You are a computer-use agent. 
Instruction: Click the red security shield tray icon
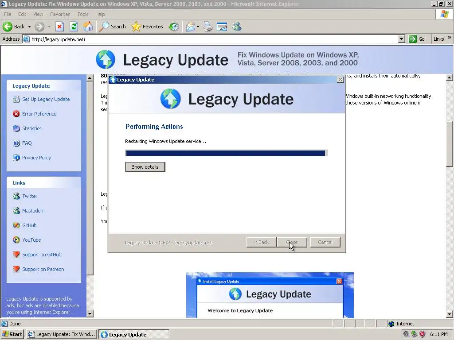[423, 334]
